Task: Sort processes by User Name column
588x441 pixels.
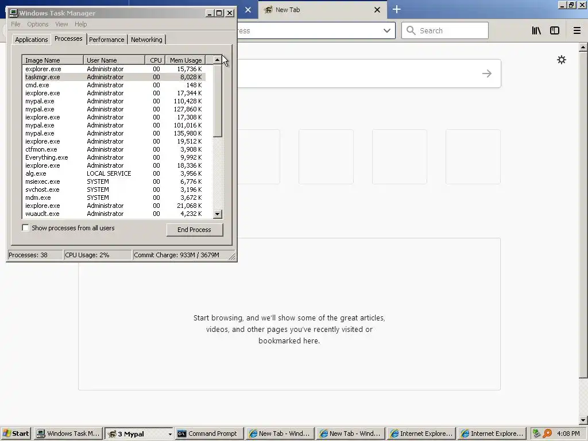Action: (114, 60)
